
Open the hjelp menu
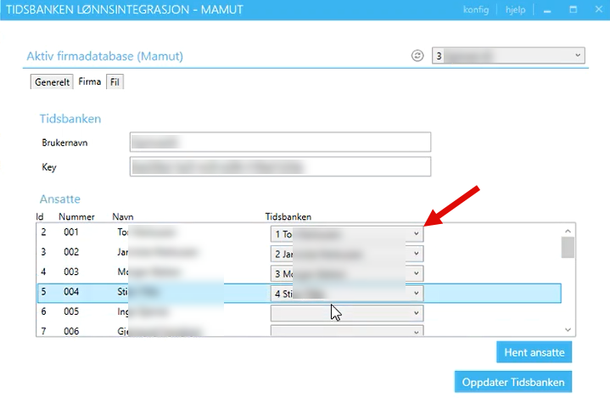tap(516, 9)
